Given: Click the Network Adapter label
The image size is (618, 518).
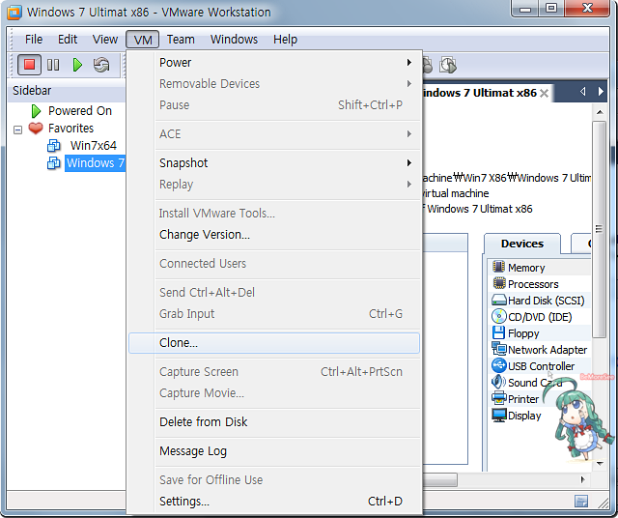Looking at the screenshot, I should pyautogui.click(x=548, y=350).
